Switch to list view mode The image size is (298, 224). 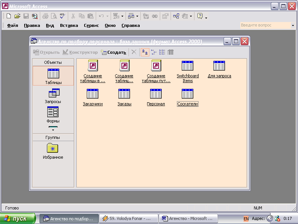click(x=162, y=52)
